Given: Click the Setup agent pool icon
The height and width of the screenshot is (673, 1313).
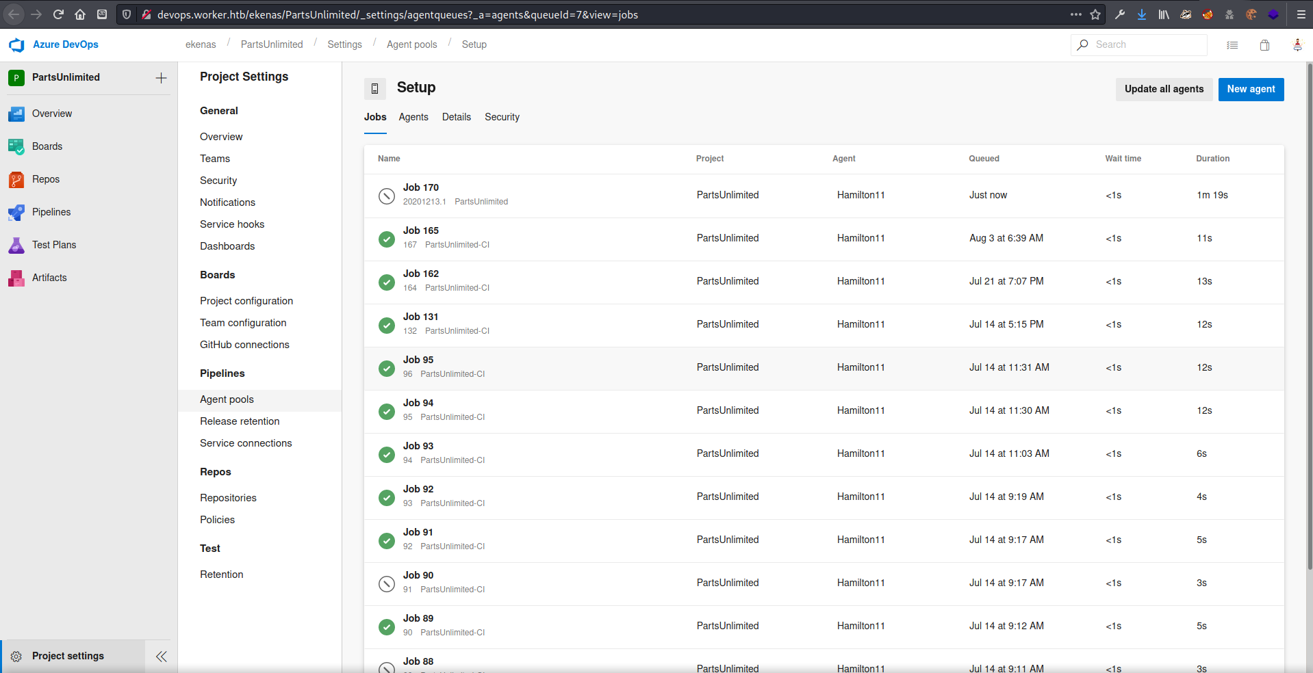Looking at the screenshot, I should pyautogui.click(x=375, y=89).
